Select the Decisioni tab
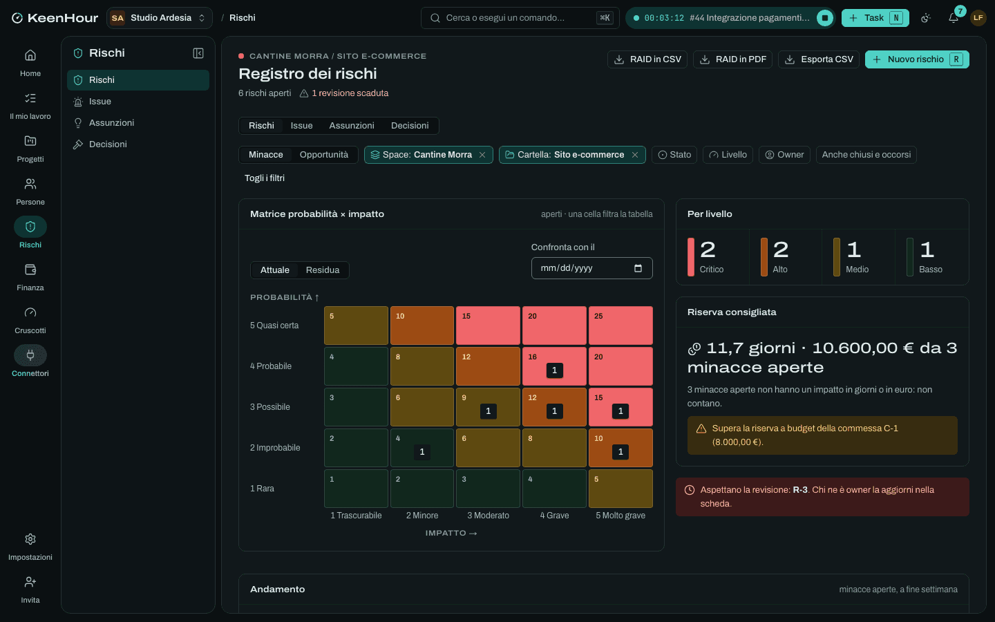The height and width of the screenshot is (622, 995). [x=410, y=126]
